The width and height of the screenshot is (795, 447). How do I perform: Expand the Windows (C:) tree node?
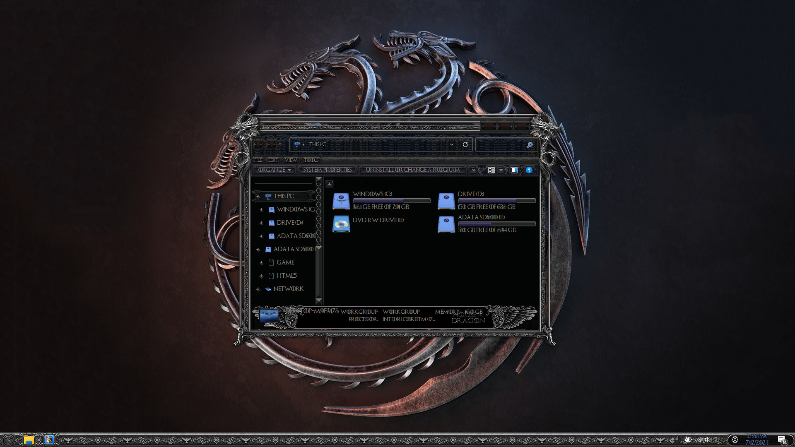pos(261,210)
